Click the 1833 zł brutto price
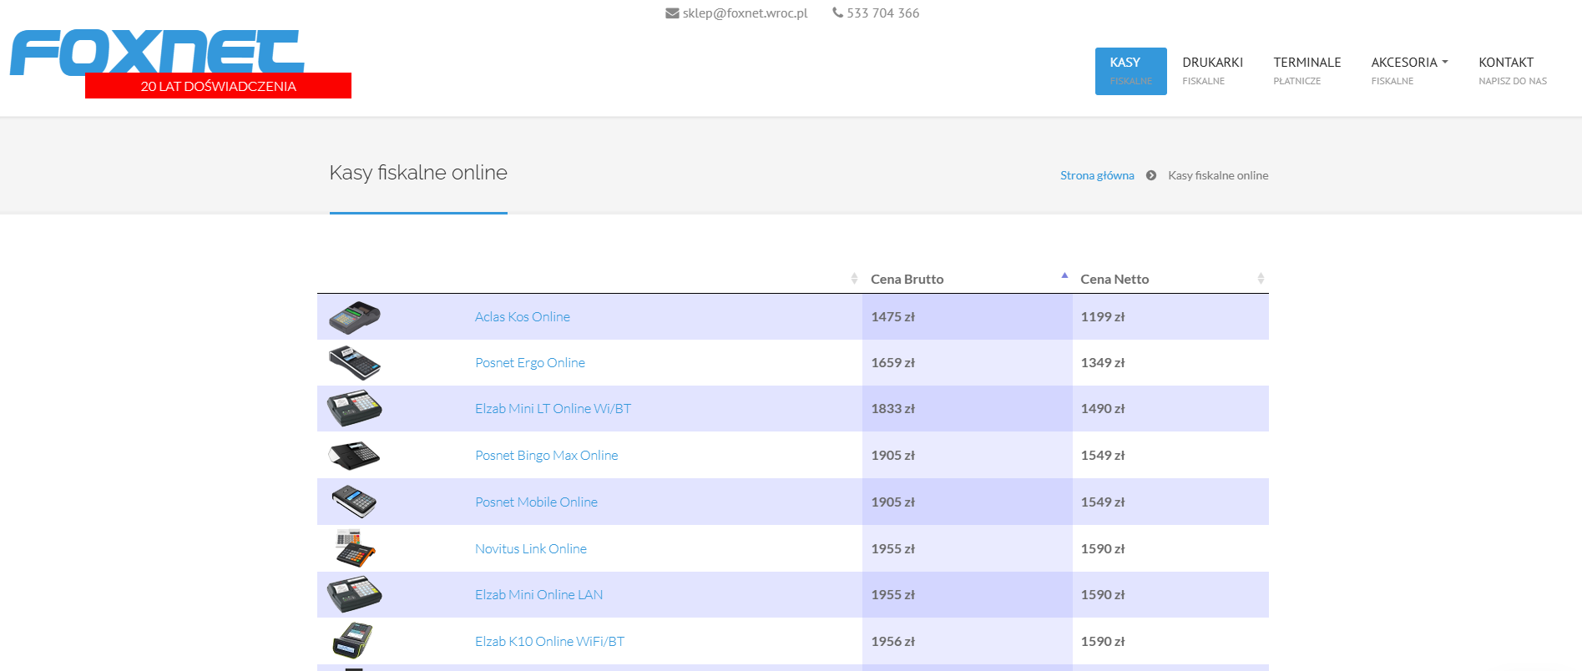Image resolution: width=1582 pixels, height=671 pixels. [x=893, y=408]
